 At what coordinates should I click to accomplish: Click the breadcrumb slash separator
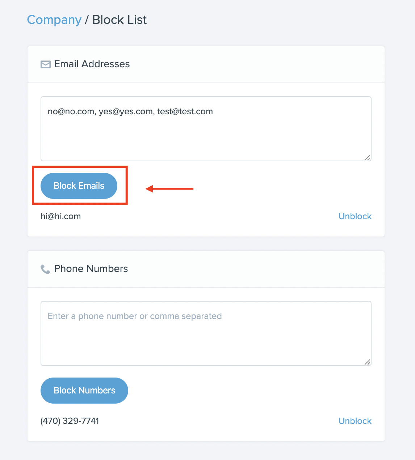click(x=87, y=20)
